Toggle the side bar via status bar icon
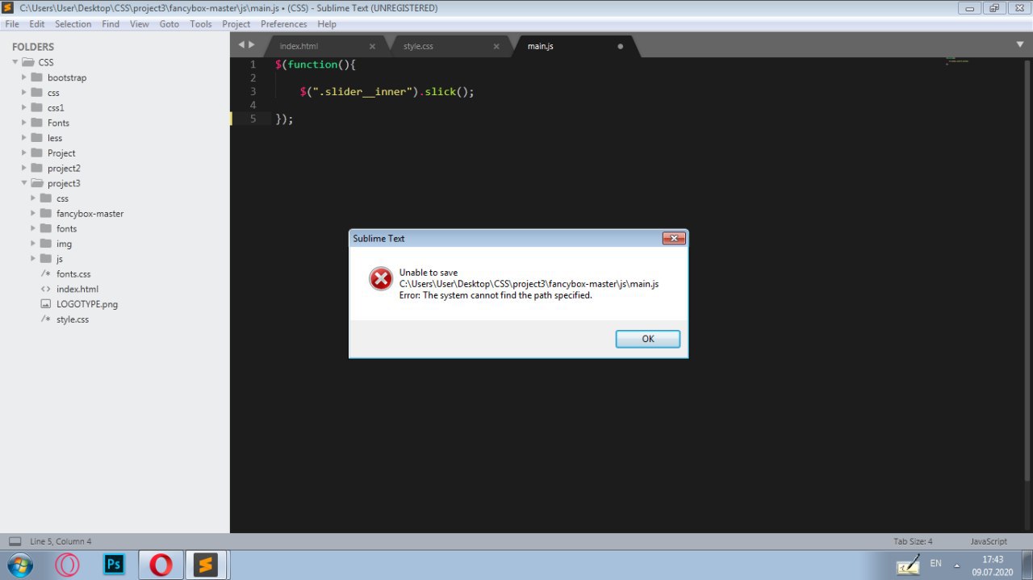 coord(15,541)
